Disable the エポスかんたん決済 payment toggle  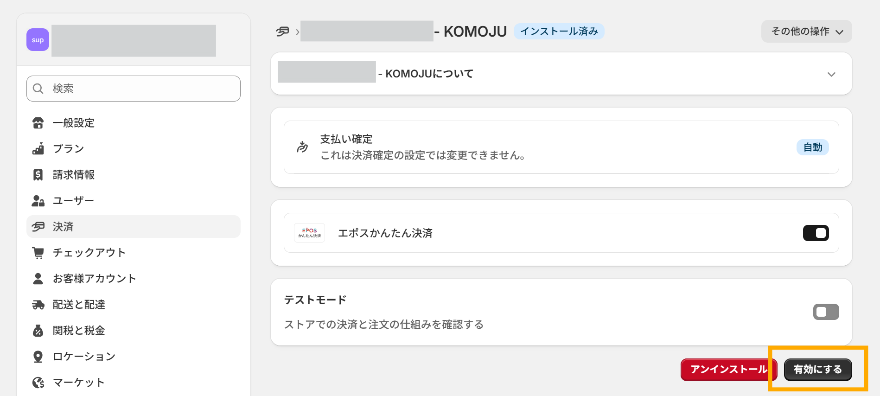point(816,233)
